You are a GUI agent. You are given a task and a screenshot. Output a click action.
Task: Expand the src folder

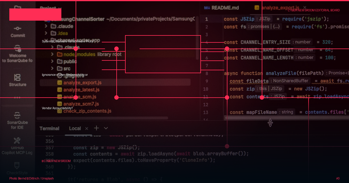[x=52, y=69]
